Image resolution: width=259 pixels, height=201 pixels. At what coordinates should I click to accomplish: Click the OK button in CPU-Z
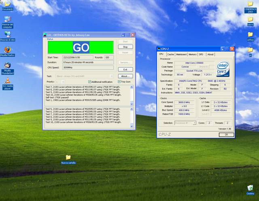pyautogui.click(x=226, y=135)
